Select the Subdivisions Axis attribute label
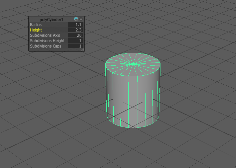 pos(45,35)
